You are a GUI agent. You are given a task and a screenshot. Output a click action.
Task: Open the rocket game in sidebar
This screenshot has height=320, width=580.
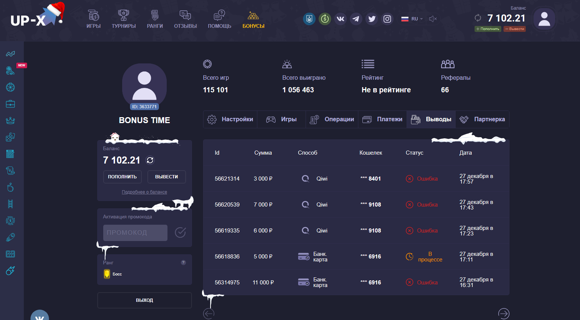coord(10,237)
